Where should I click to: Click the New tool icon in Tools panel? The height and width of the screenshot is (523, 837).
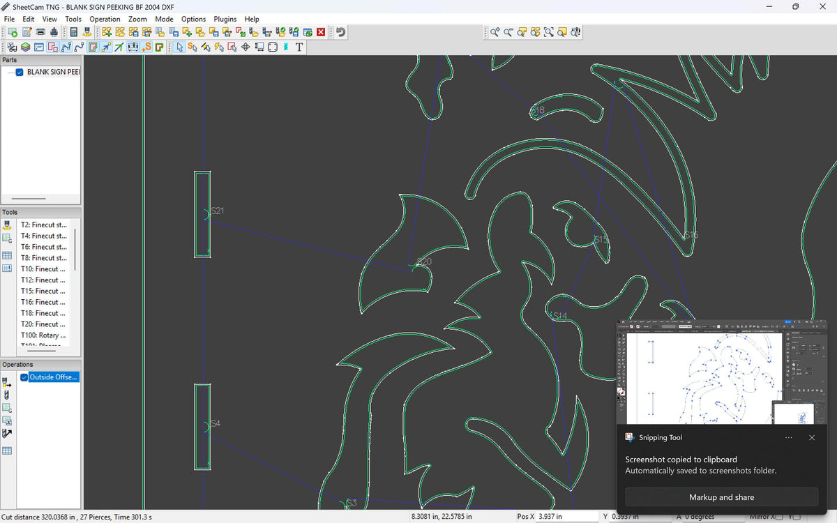(x=7, y=225)
